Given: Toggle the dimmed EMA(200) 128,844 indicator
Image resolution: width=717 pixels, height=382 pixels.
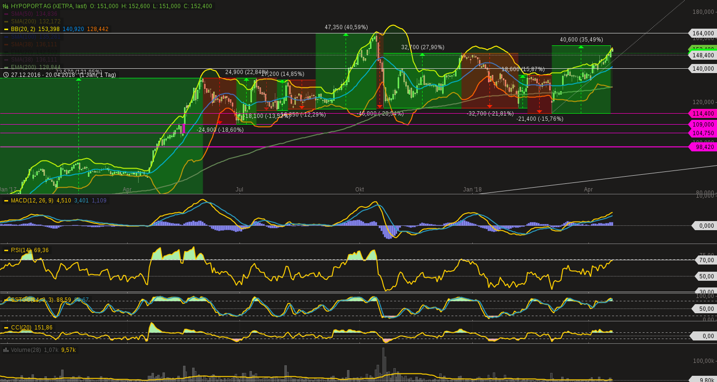Looking at the screenshot, I should point(36,67).
